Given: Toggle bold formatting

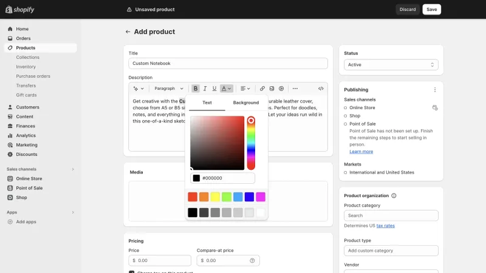Looking at the screenshot, I should point(196,89).
